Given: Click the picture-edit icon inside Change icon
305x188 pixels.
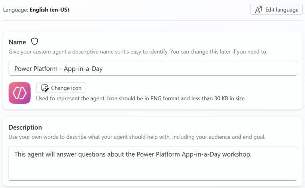Looking at the screenshot, I should pos(44,88).
